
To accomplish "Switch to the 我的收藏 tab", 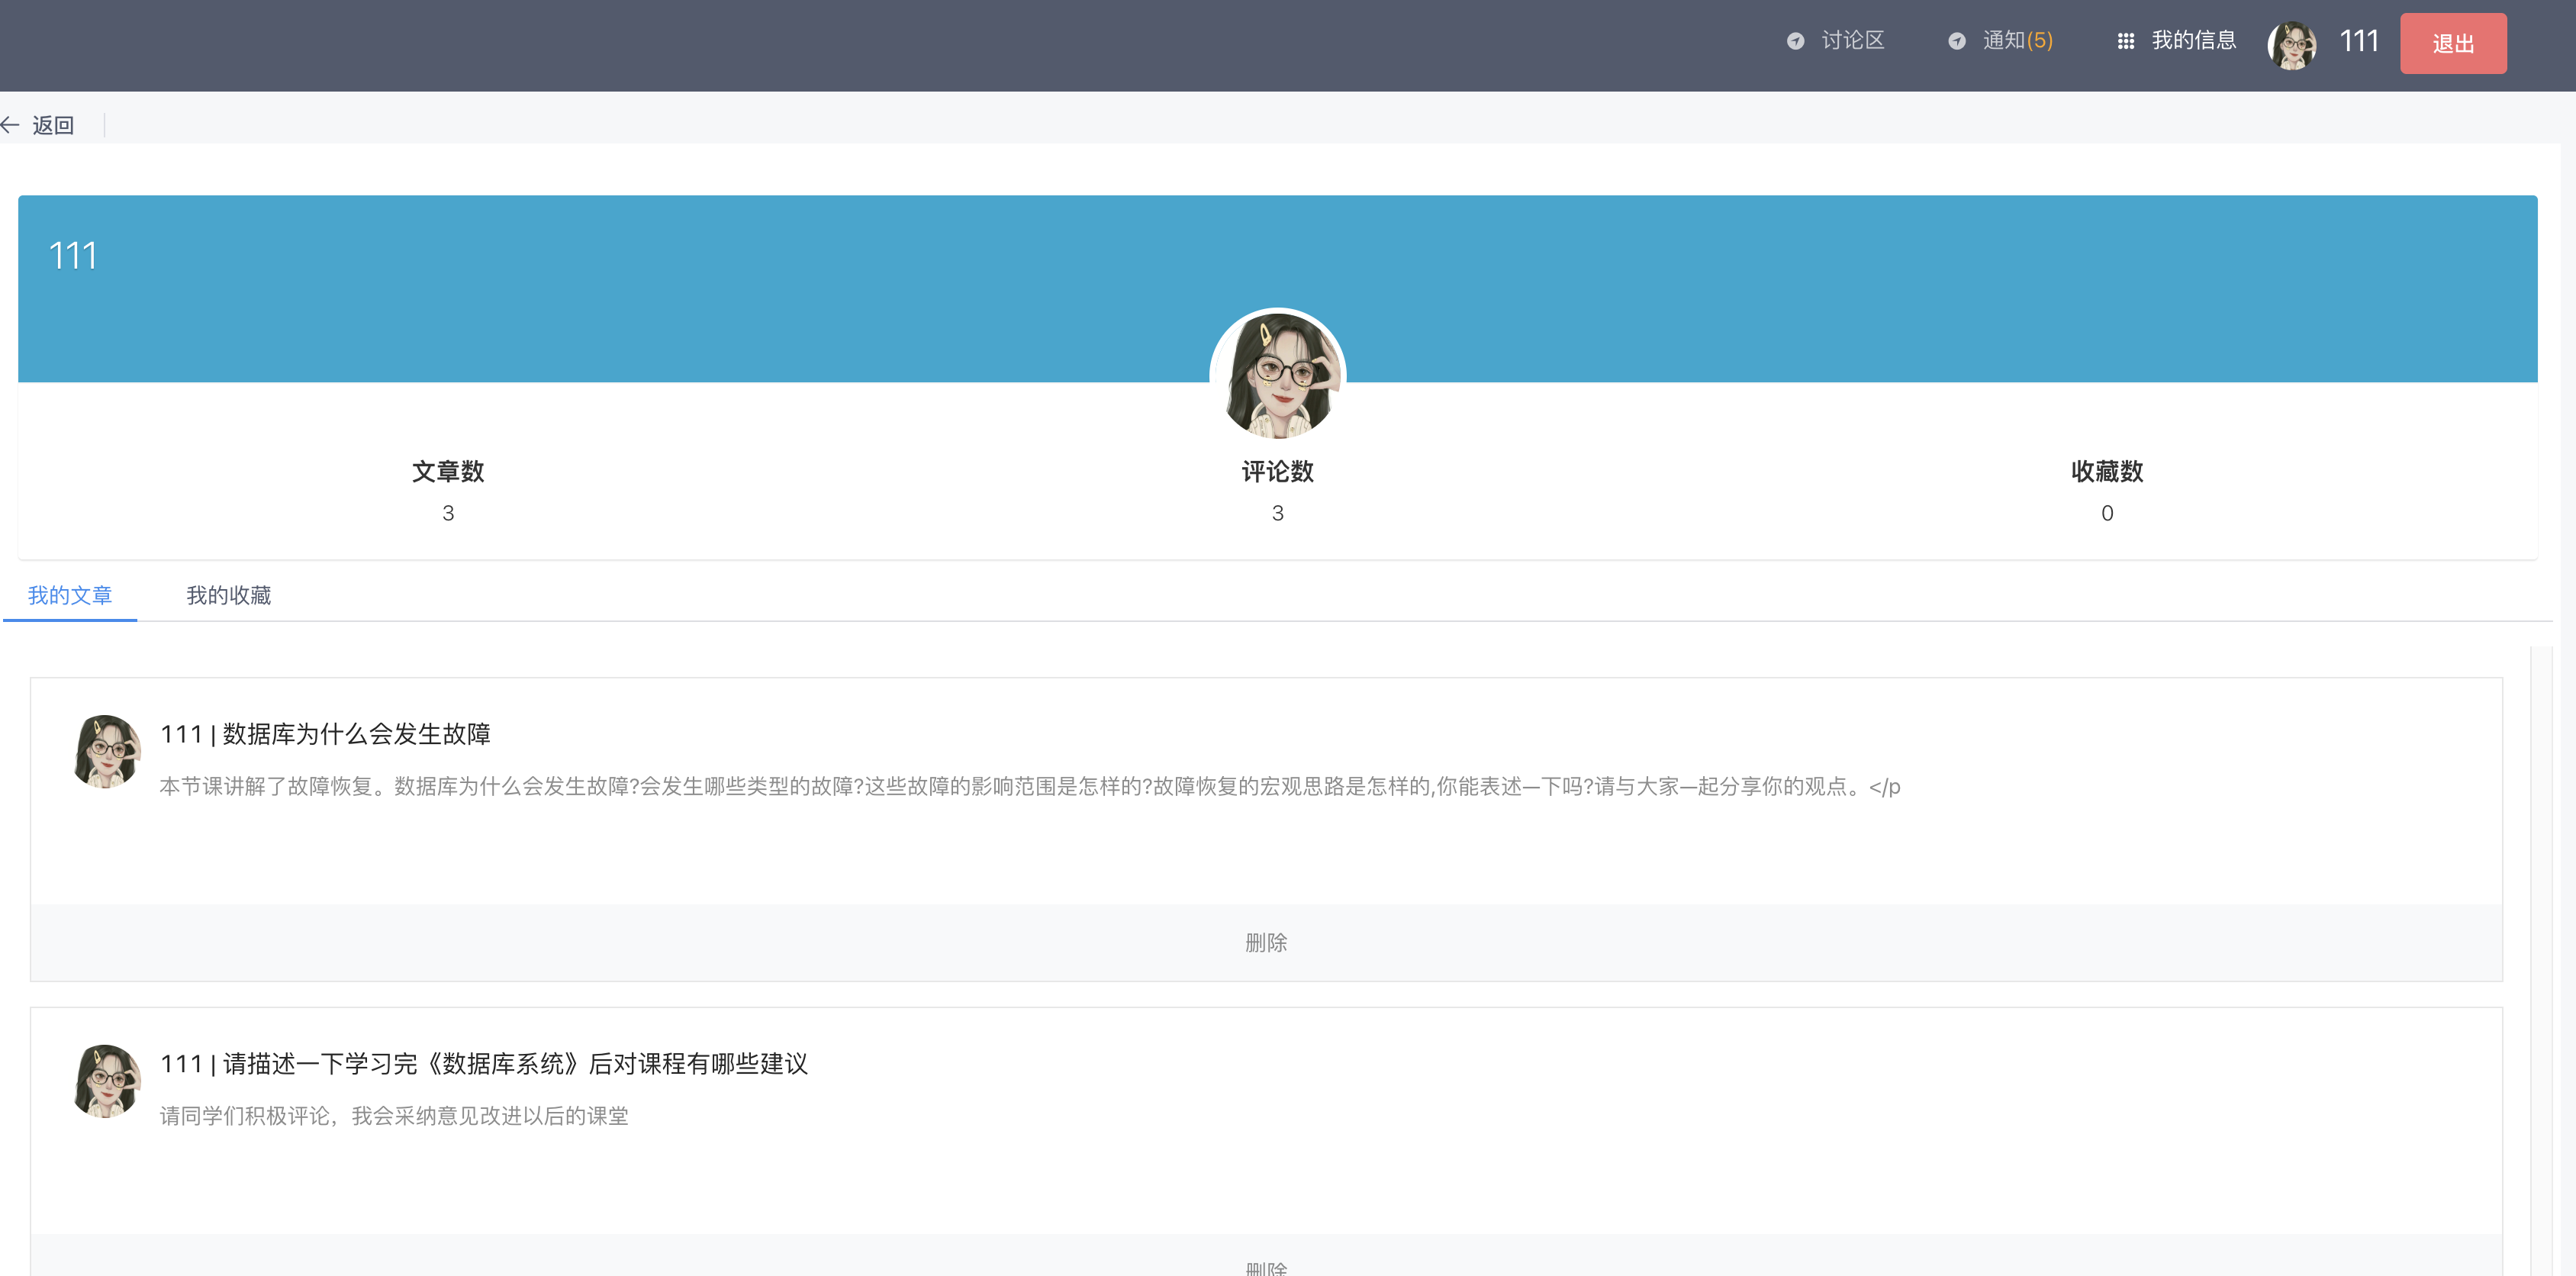I will point(229,595).
